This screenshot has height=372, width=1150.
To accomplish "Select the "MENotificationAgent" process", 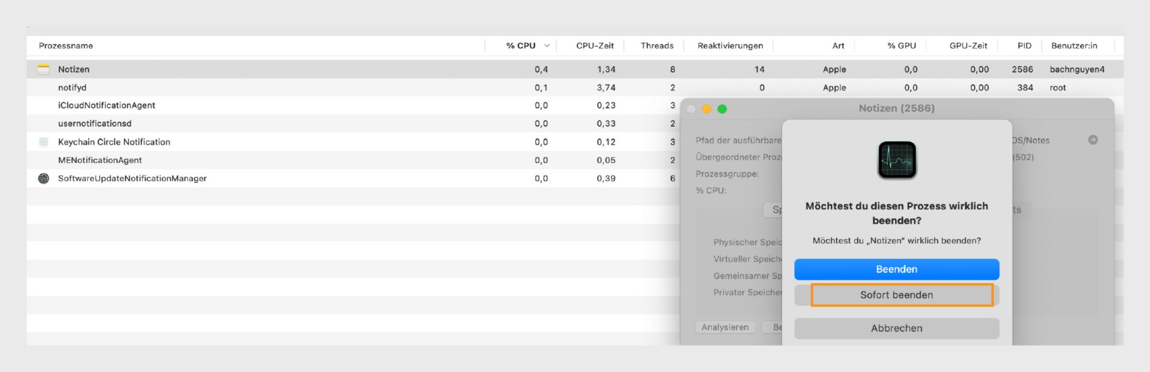I will [100, 160].
